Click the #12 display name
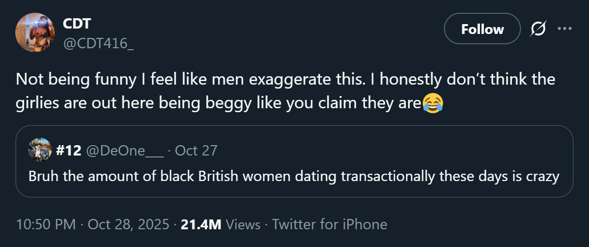The width and height of the screenshot is (589, 247). [69, 151]
